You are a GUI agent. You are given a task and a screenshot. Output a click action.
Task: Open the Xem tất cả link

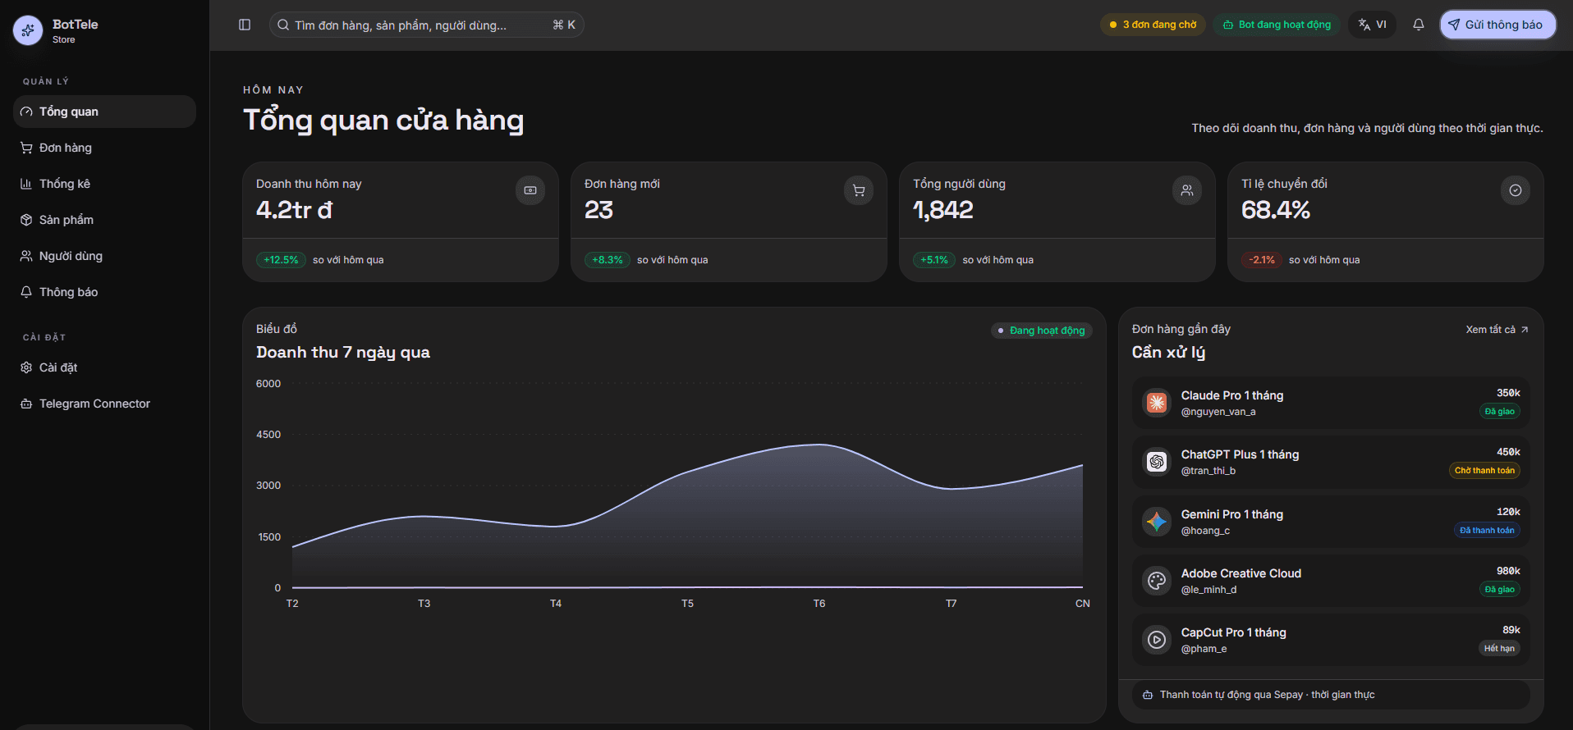[x=1497, y=330]
